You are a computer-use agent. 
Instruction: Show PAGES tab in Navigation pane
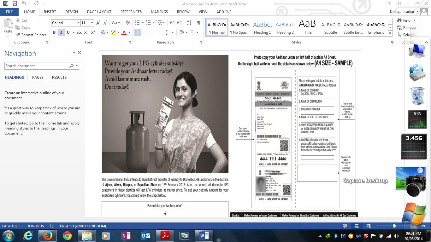pyautogui.click(x=38, y=77)
